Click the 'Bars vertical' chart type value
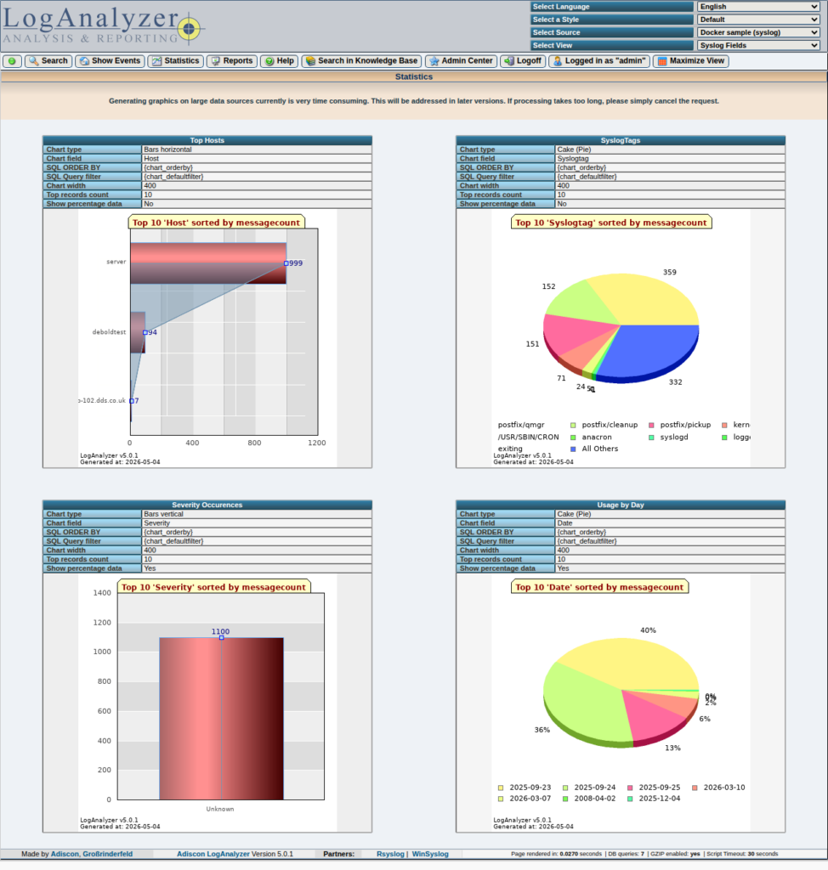The width and height of the screenshot is (828, 870). (163, 514)
